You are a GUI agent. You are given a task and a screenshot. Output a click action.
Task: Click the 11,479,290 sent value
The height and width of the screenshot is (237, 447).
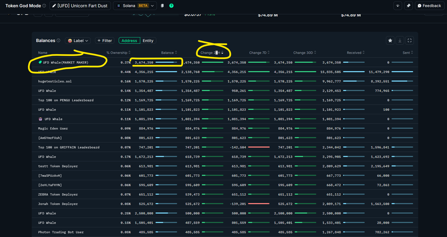coord(379,72)
